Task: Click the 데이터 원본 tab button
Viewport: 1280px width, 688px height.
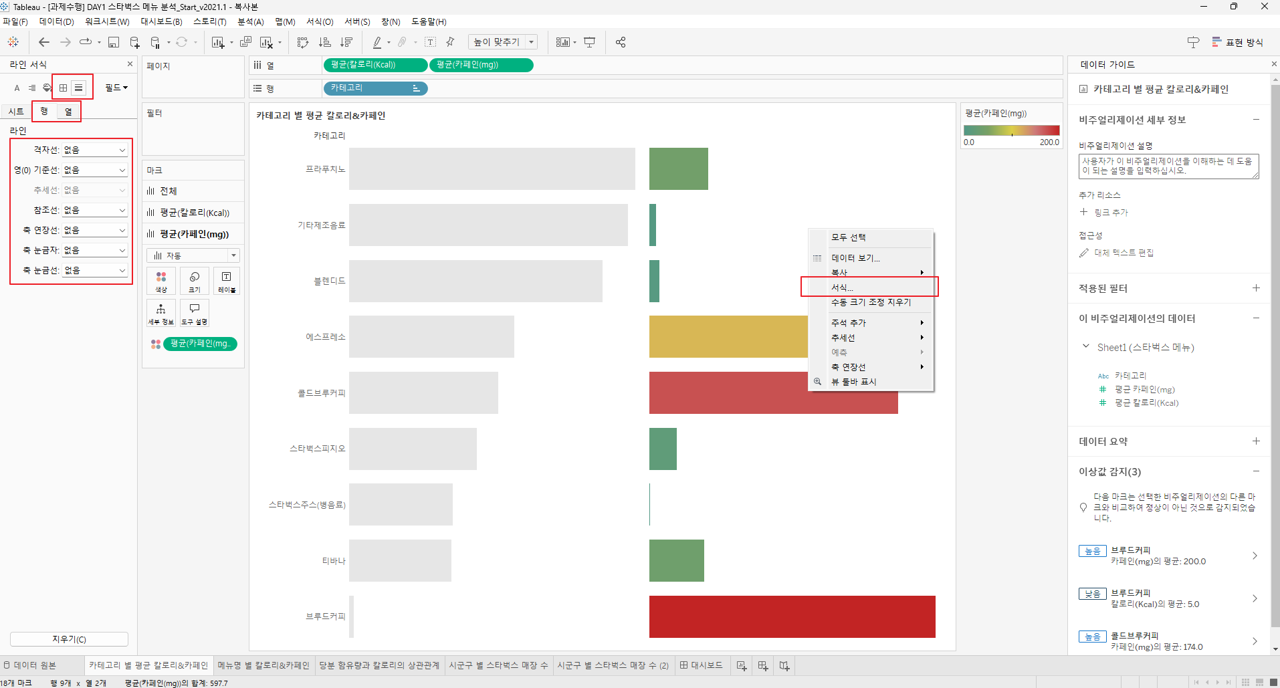Action: tap(31, 665)
